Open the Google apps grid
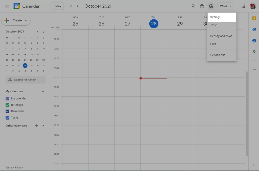This screenshot has height=171, width=259. (243, 6)
